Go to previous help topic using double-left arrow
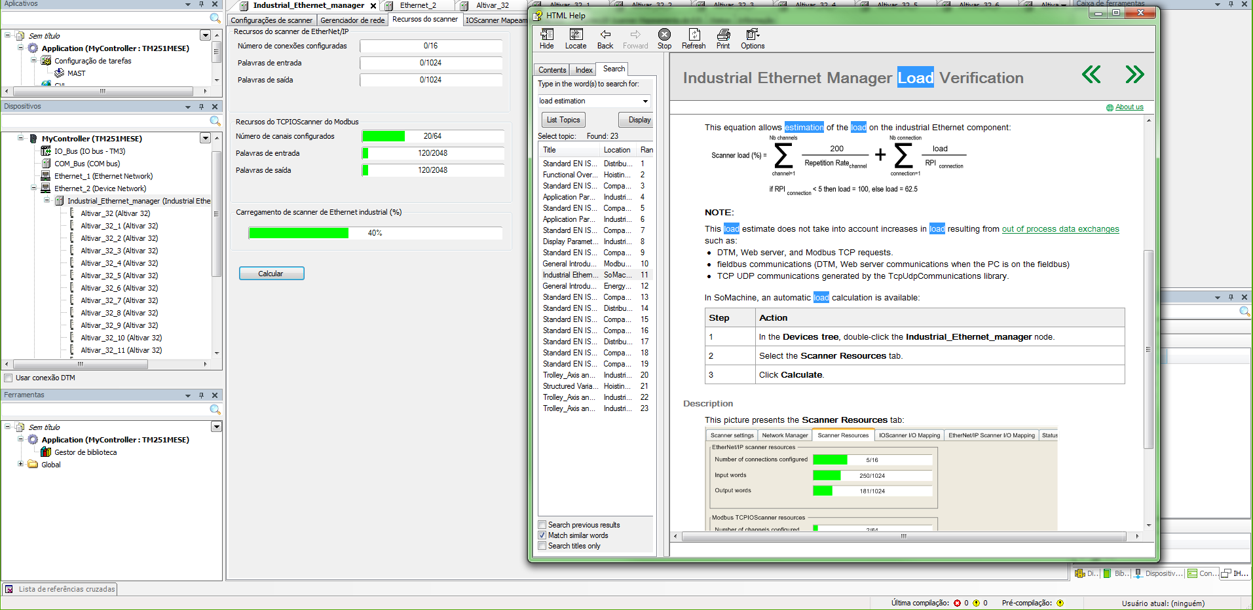 pyautogui.click(x=1091, y=75)
